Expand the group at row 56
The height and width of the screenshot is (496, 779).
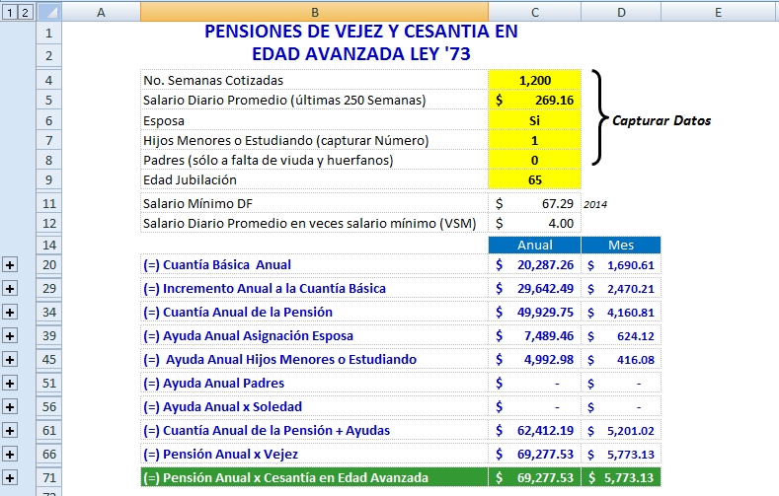coord(10,406)
